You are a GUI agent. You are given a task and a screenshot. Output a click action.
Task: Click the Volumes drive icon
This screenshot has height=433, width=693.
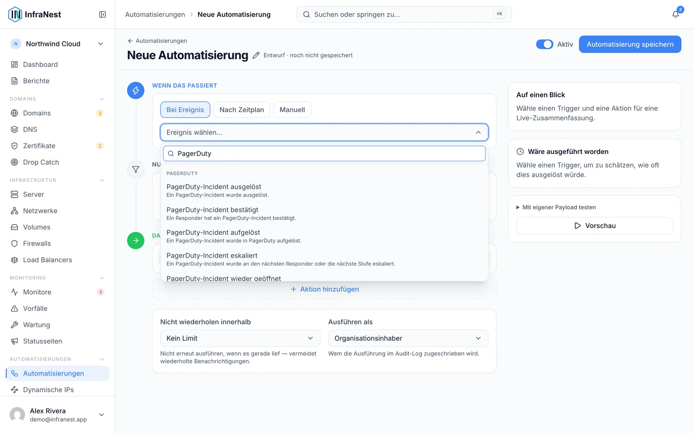click(14, 227)
